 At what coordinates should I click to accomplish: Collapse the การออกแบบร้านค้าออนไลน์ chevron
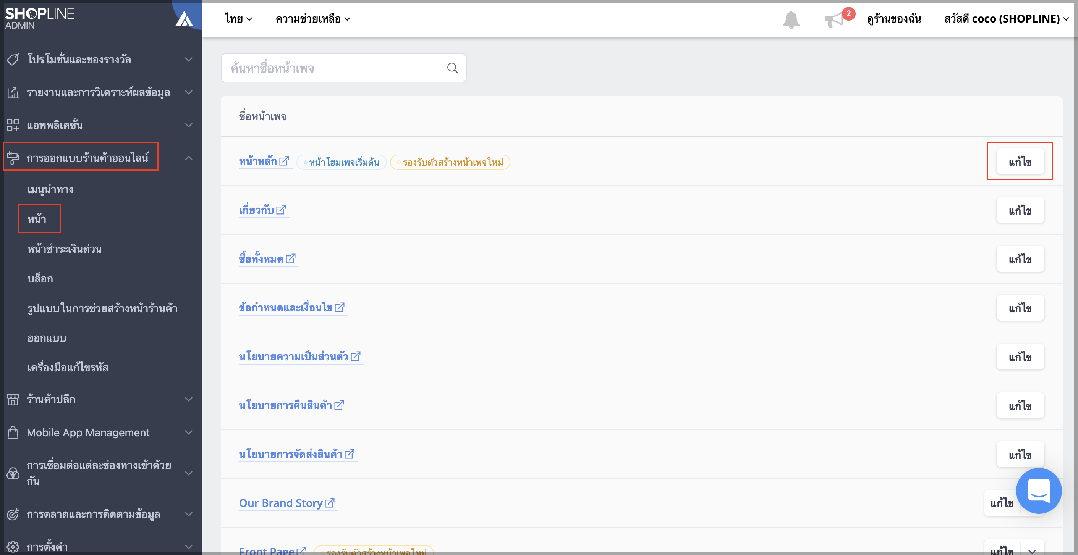(x=189, y=158)
